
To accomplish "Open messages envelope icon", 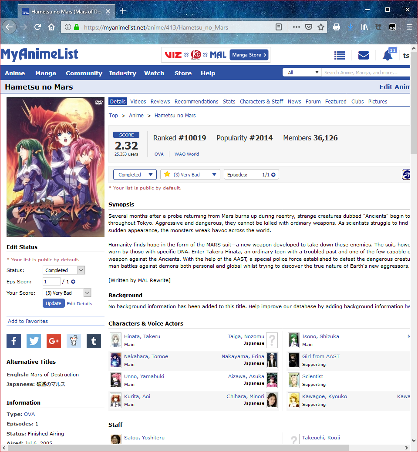I will 364,55.
